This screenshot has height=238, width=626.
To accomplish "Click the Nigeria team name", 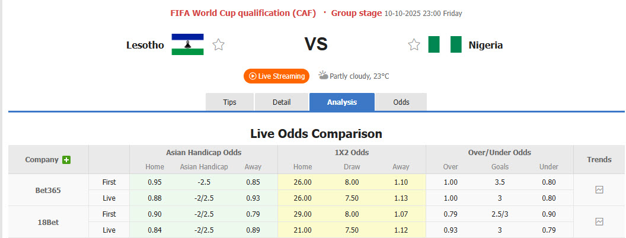I will 486,44.
